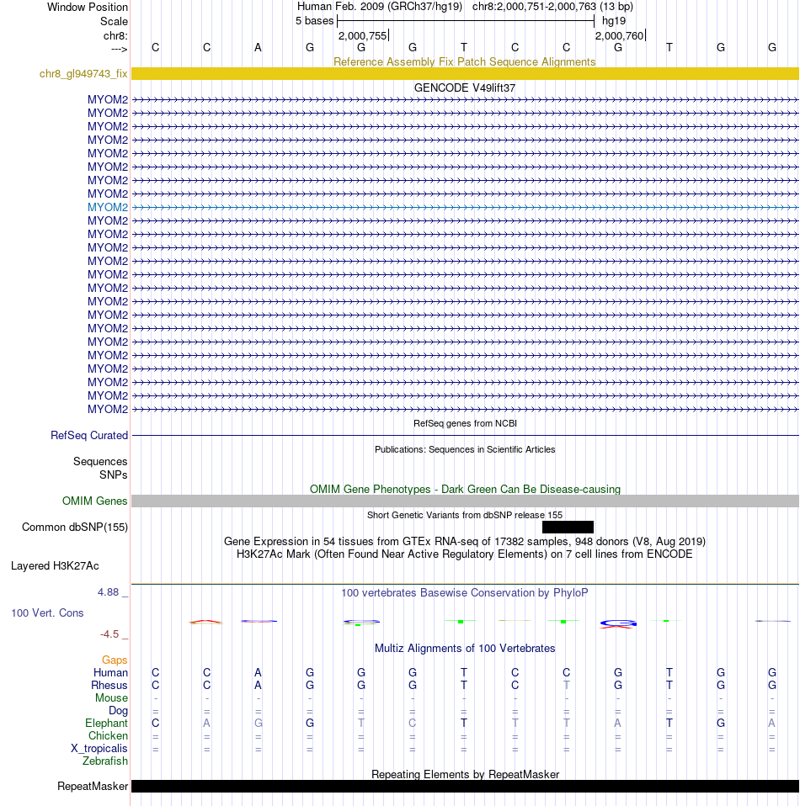Click the SNPs track label
The image size is (800, 806).
(113, 475)
